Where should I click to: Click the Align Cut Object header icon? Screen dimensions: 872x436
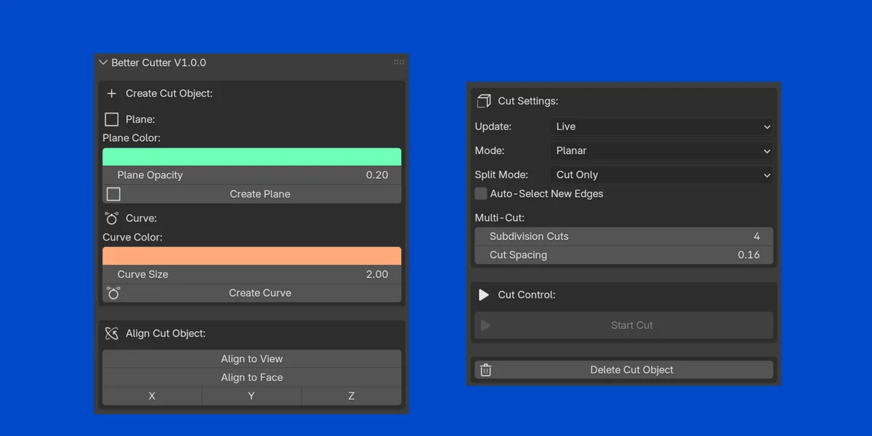111,334
